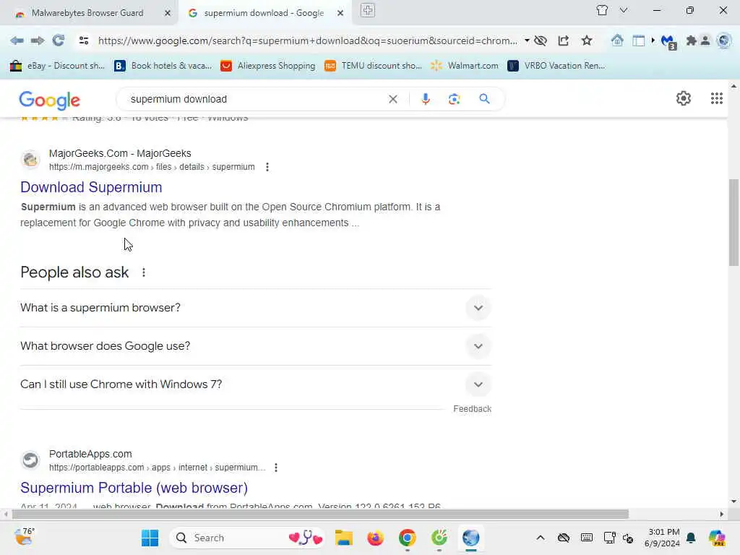Open Book hotels & vacations bookmark
Image resolution: width=740 pixels, height=555 pixels.
[163, 66]
